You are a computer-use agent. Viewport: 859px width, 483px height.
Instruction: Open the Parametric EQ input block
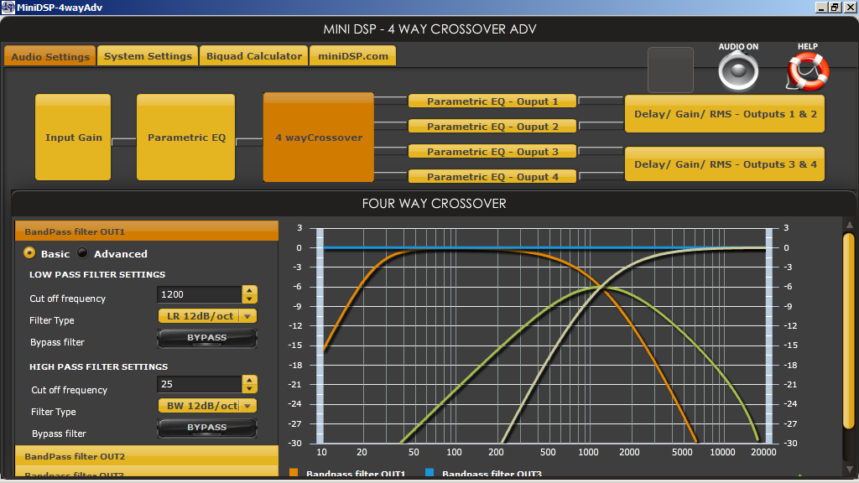[186, 138]
